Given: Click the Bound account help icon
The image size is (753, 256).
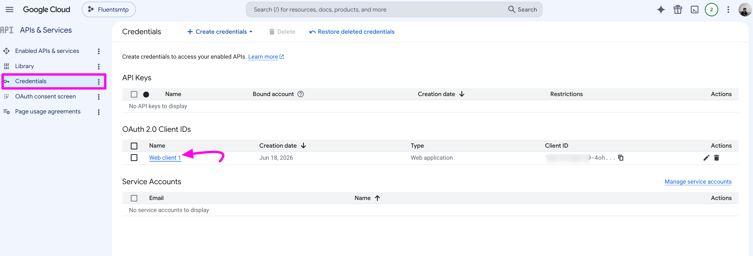Looking at the screenshot, I should click(300, 94).
